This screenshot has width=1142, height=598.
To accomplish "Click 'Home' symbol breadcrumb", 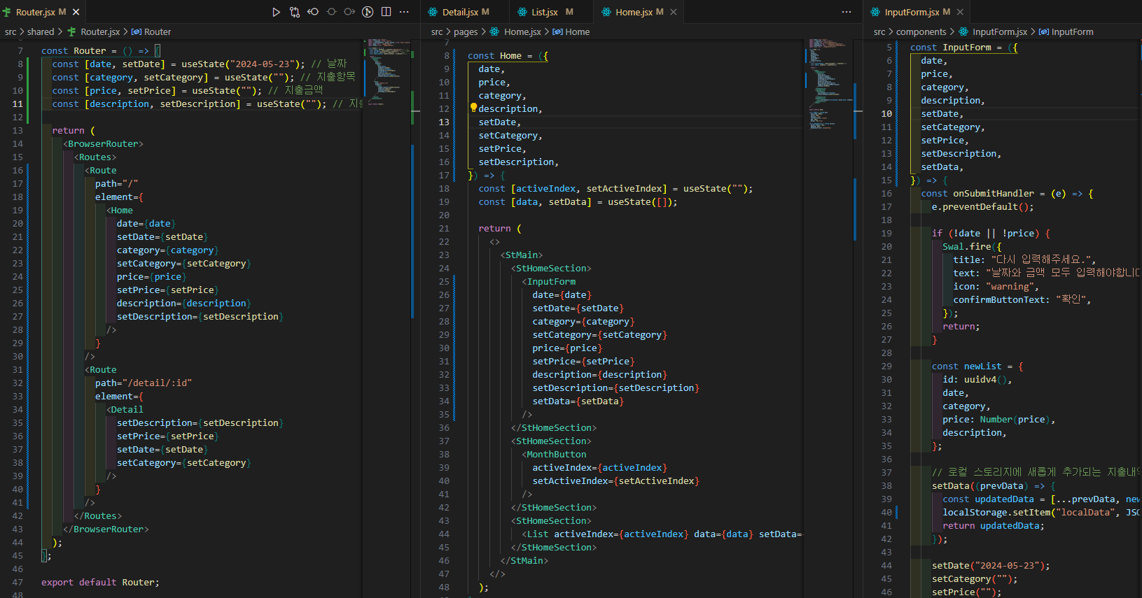I will [571, 31].
